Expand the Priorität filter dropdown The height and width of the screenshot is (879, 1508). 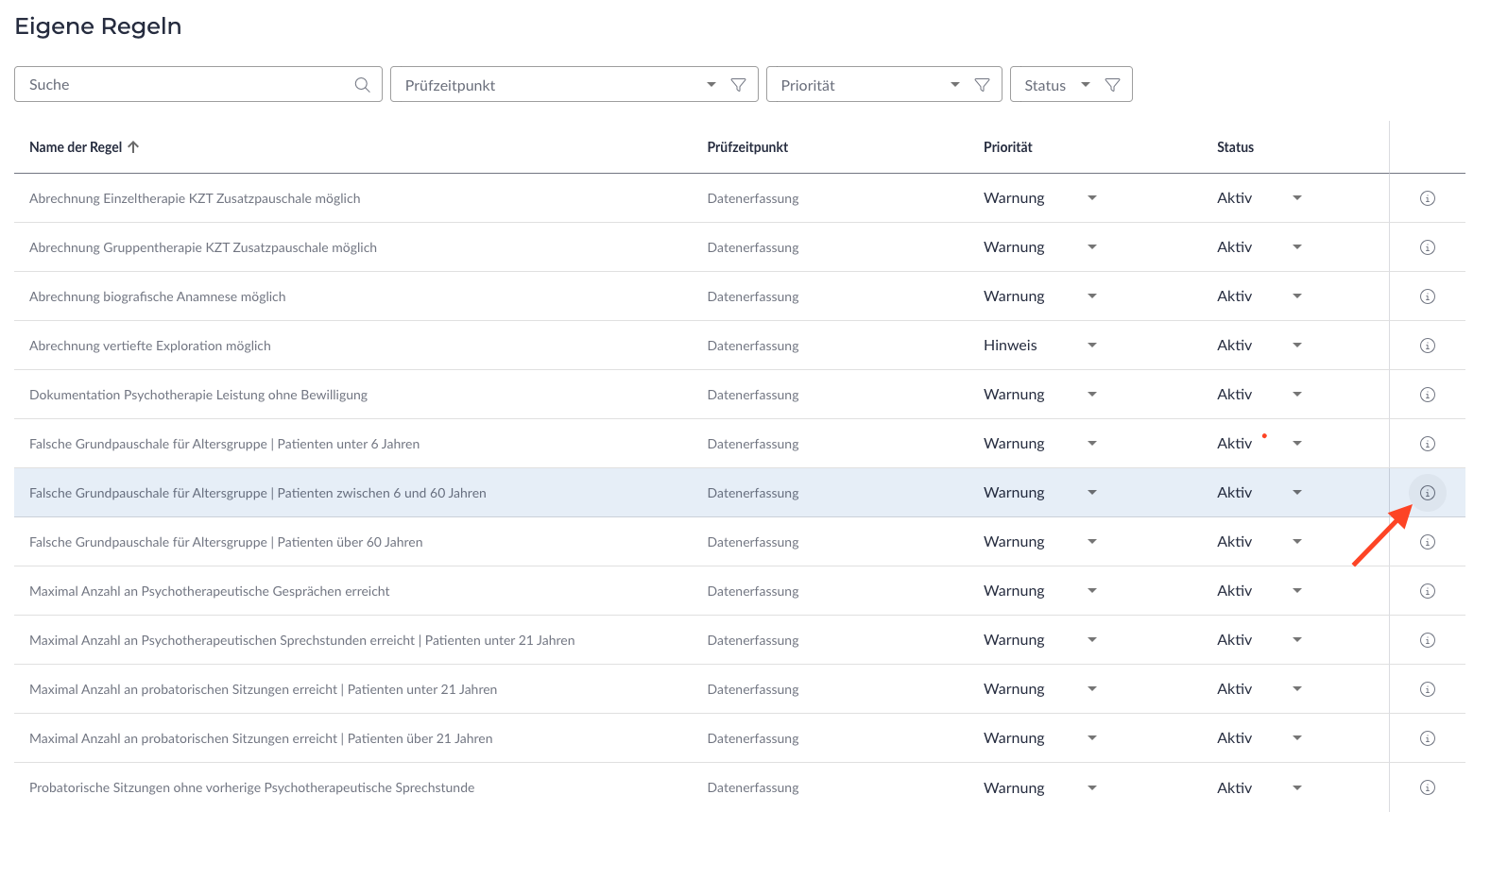[x=954, y=85]
